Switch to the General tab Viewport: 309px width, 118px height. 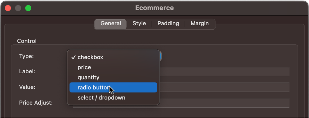[111, 24]
